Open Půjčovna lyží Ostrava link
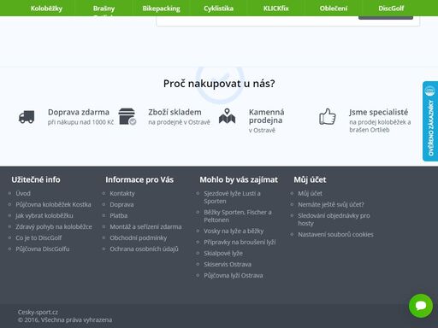The height and width of the screenshot is (328, 438). (234, 275)
